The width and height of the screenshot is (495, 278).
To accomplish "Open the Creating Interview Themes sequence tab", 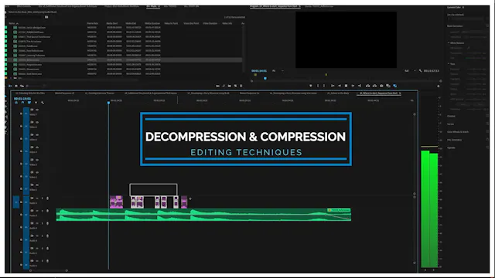I will [100, 93].
